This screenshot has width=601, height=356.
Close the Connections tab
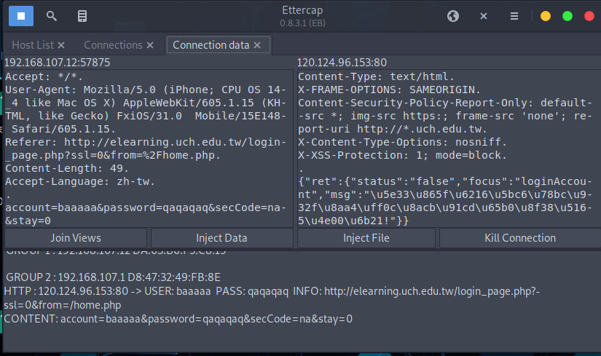150,45
